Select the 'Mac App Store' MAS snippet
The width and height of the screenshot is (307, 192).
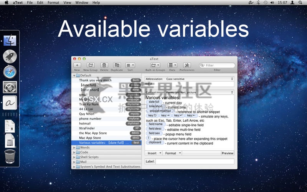[106, 138]
